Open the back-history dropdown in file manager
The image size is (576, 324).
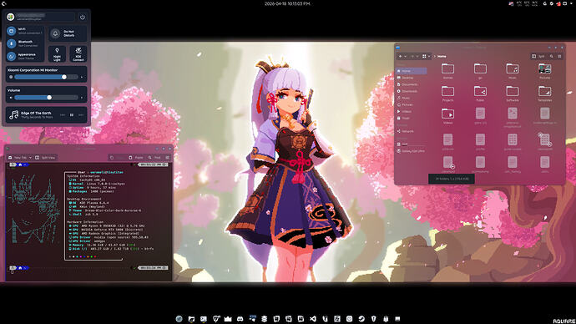coord(405,56)
